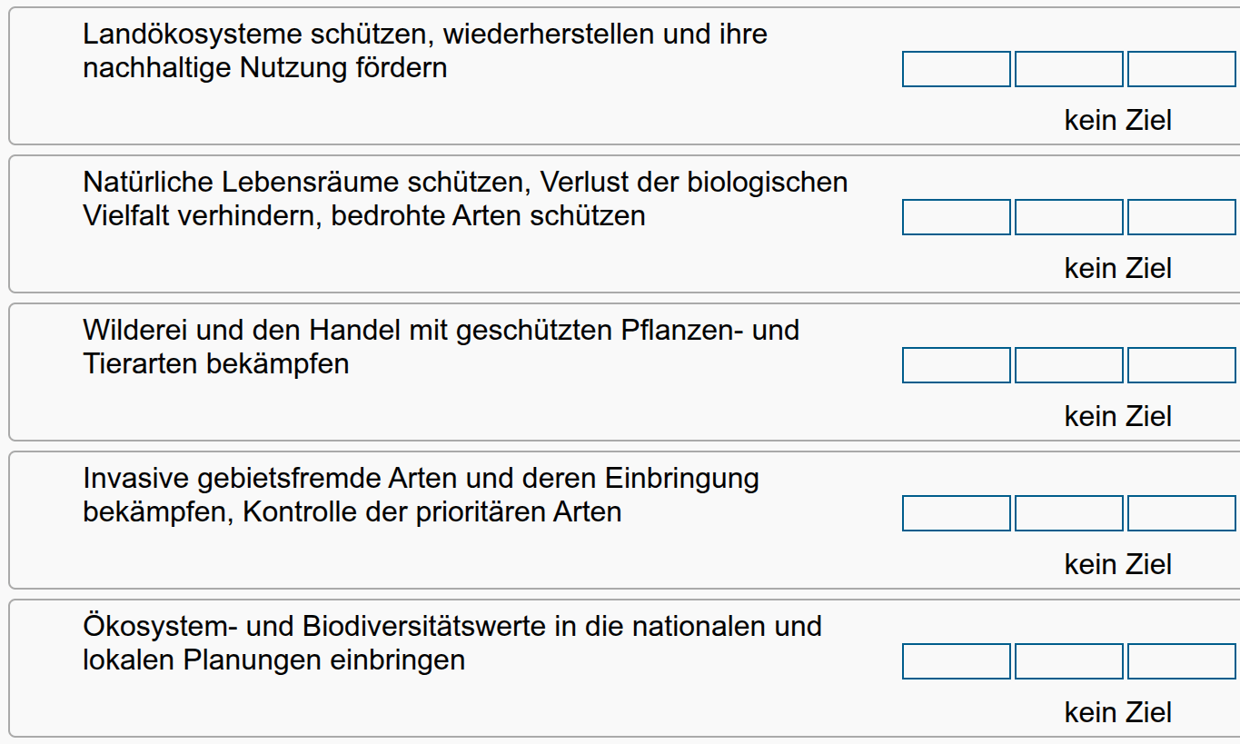Viewport: 1240px width, 744px height.
Task: Select last rating box for Landökosysteme schützen
Action: tap(1181, 69)
